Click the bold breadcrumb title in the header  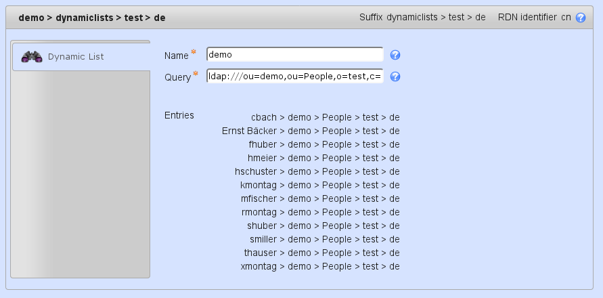click(x=91, y=18)
